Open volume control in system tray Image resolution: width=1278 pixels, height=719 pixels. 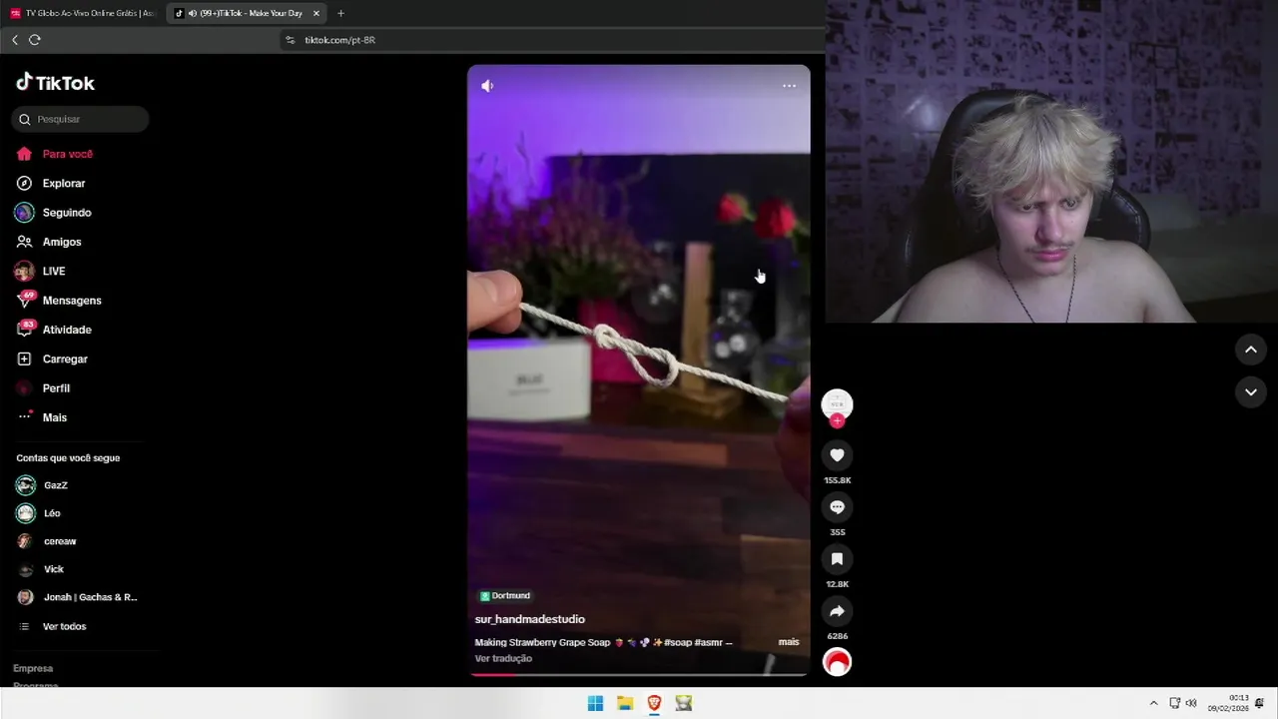(1191, 703)
